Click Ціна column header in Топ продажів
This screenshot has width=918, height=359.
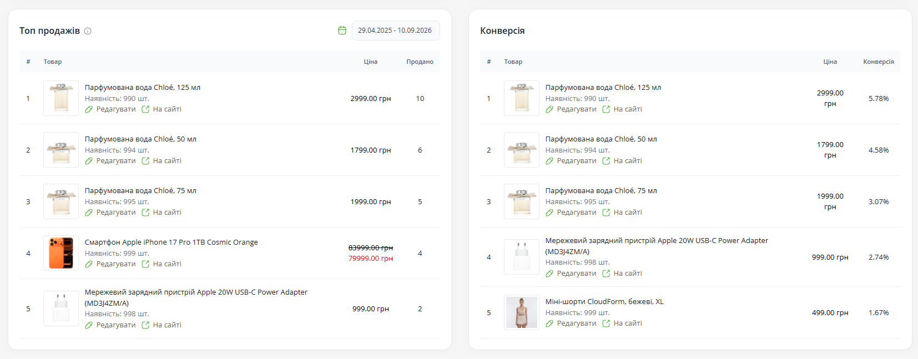371,62
